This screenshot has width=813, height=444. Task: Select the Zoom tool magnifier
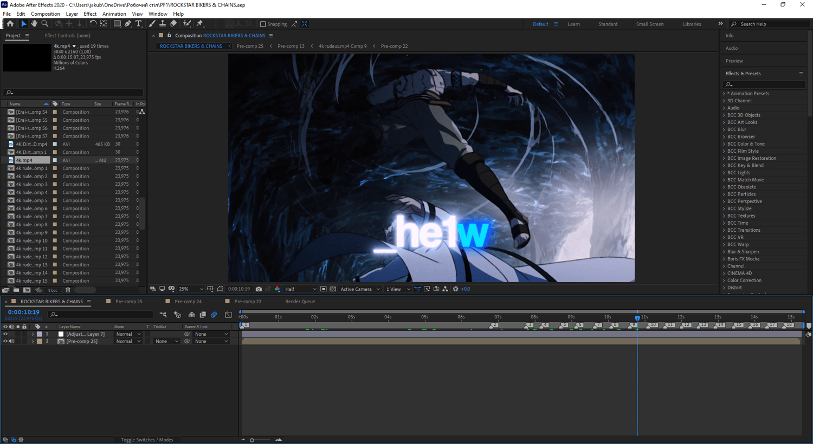(45, 24)
